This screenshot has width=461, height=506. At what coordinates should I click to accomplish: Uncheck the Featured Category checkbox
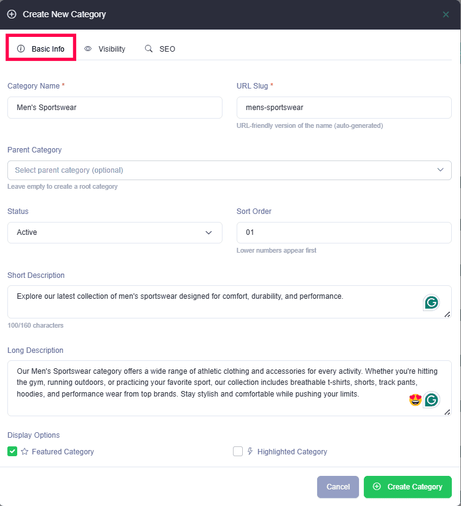coord(12,452)
